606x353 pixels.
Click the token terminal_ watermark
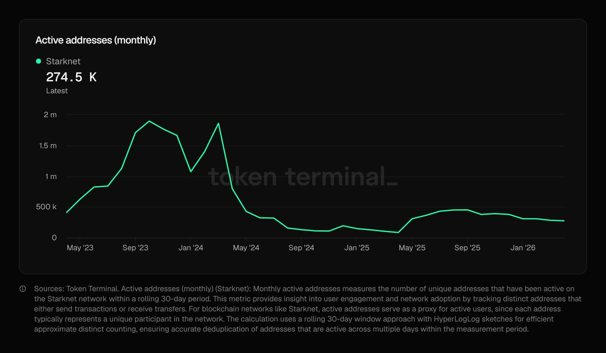pos(303,177)
